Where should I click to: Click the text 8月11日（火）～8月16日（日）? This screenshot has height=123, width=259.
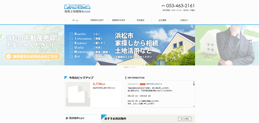coord(139,96)
